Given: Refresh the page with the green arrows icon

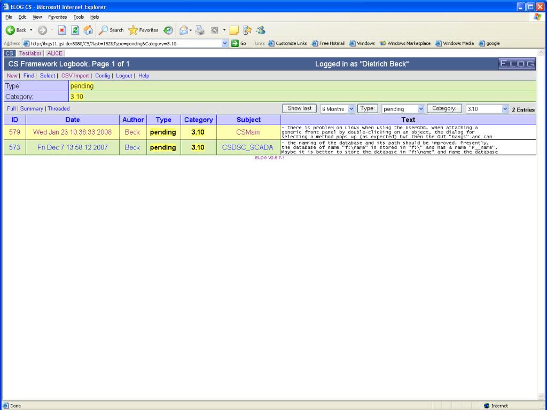Looking at the screenshot, I should click(75, 30).
